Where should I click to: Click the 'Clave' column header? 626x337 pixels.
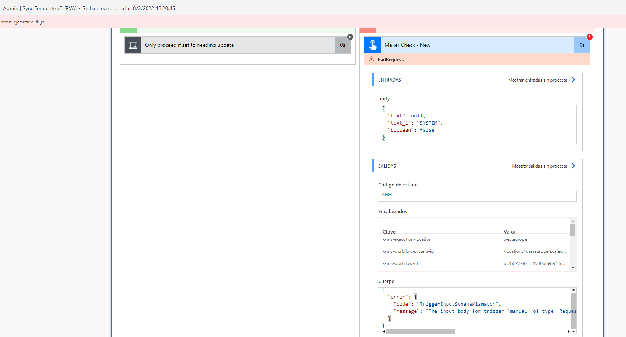point(389,232)
